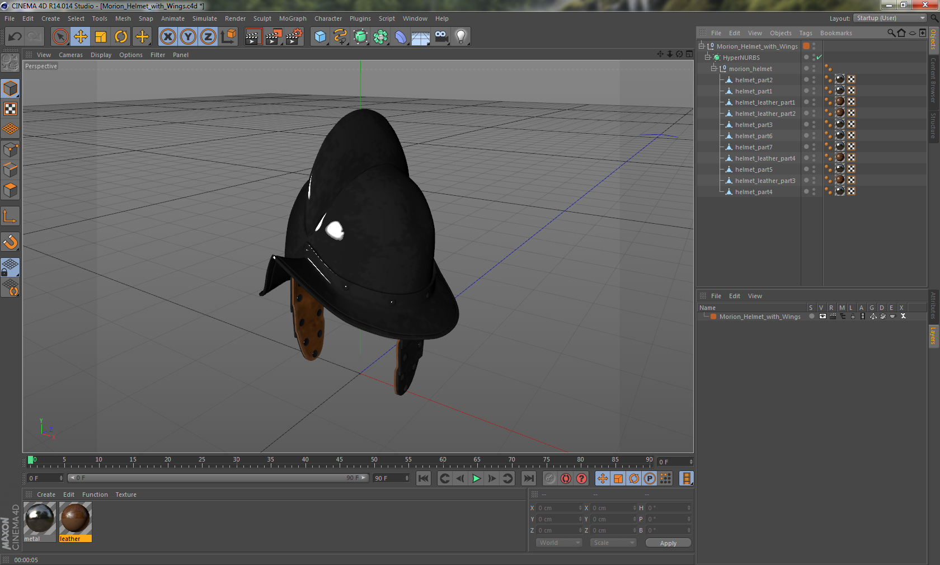Open Object Manager Tags menu
Image resolution: width=940 pixels, height=565 pixels.
click(x=805, y=33)
